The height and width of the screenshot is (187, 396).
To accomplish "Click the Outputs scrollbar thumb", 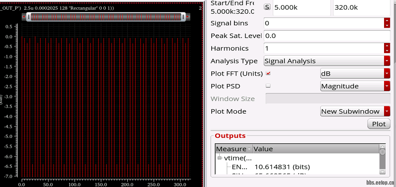I will [383, 152].
